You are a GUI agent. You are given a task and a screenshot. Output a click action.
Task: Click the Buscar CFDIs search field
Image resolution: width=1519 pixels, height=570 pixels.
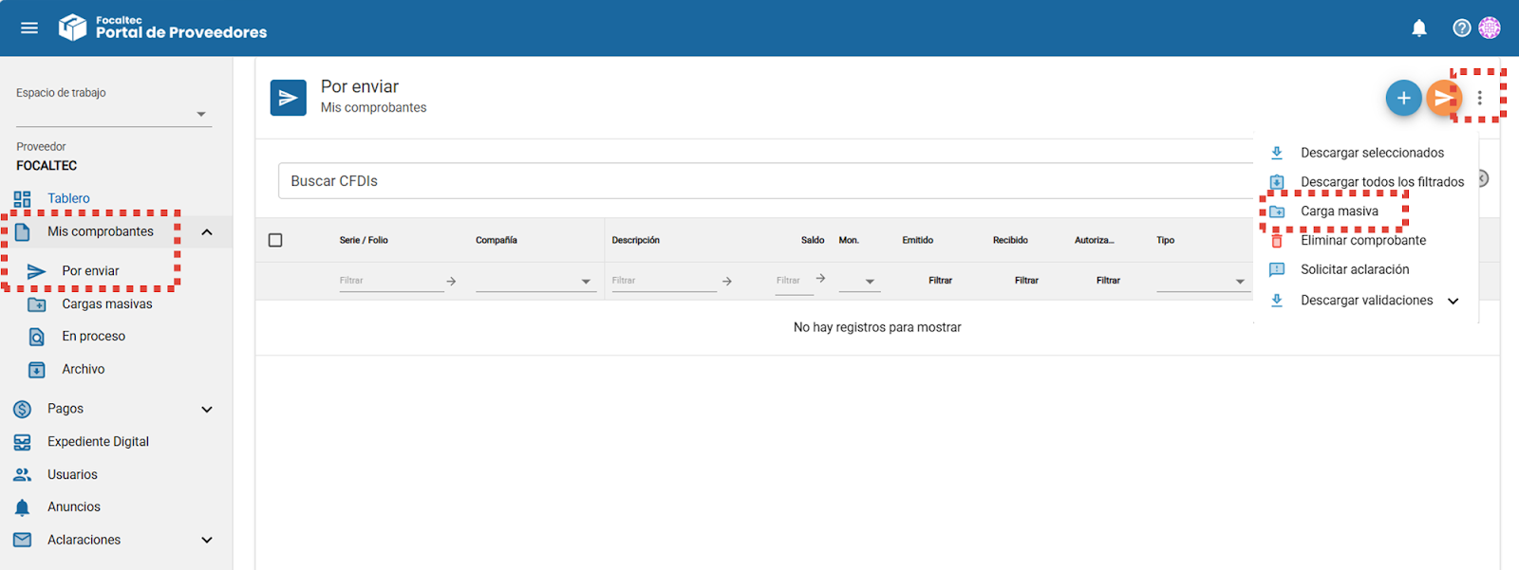(765, 181)
